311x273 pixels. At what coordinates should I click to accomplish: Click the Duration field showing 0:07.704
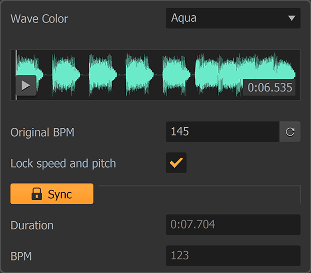click(233, 224)
